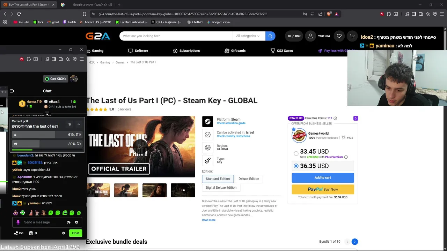Open the Gaming menu

pos(95,51)
